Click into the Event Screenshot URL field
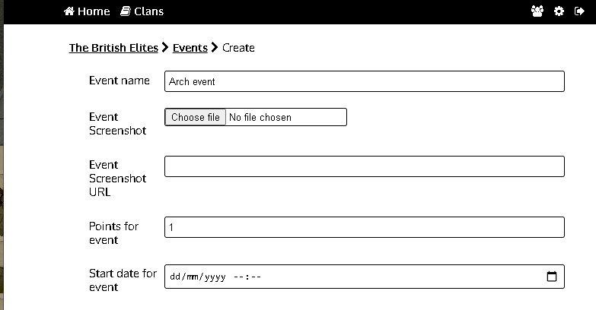596x310 pixels. [x=364, y=166]
